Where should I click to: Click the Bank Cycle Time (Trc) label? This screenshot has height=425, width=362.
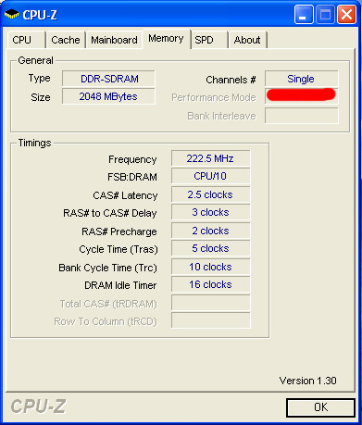[107, 268]
